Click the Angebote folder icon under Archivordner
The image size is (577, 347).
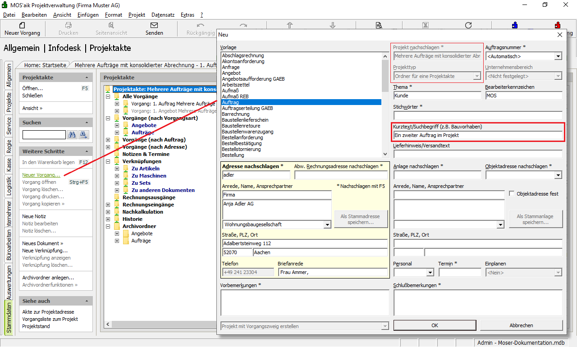coord(126,233)
